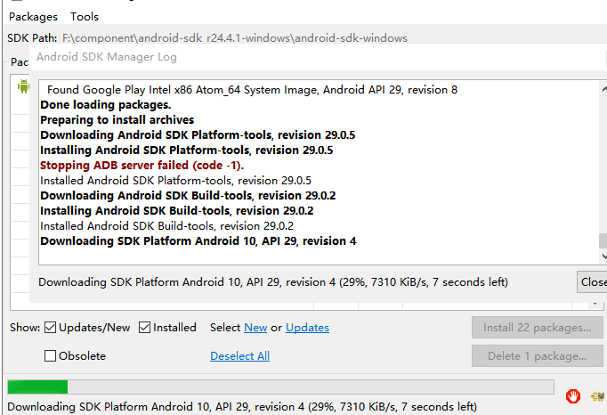Image resolution: width=607 pixels, height=415 pixels.
Task: Click the red stop hand icon
Action: coord(573,396)
